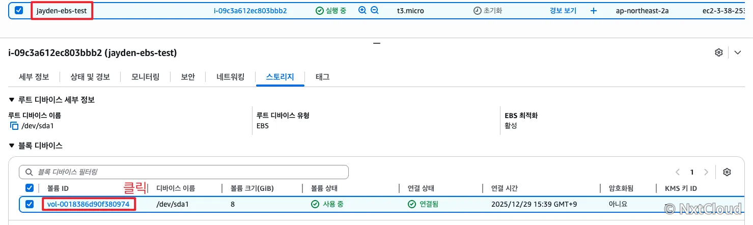
Task: Collapse the detail panel with chevron arrow
Action: pyautogui.click(x=738, y=52)
